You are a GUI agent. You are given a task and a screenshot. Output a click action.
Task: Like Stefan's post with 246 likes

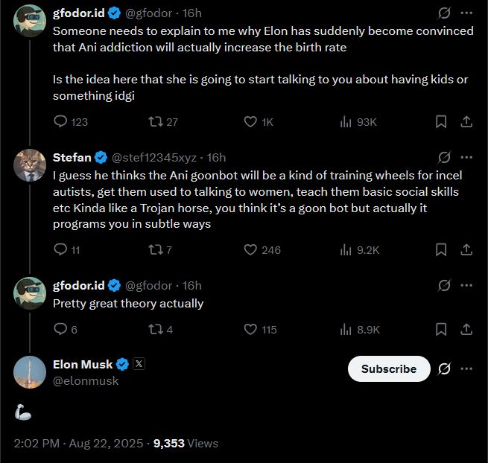[x=251, y=250]
